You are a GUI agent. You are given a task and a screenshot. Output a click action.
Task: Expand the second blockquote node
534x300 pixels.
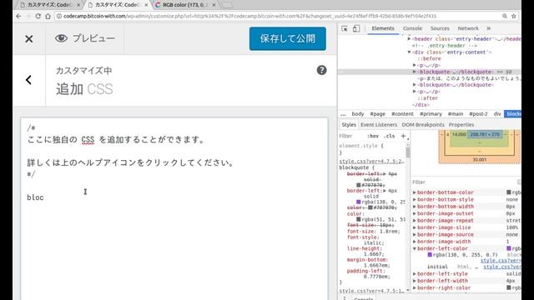tap(415, 85)
